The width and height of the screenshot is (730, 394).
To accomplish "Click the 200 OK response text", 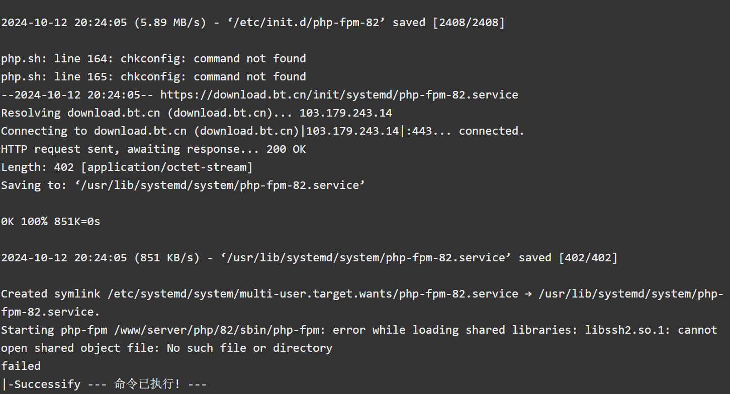I will [286, 149].
